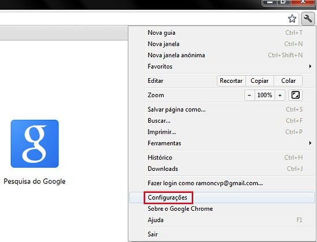Click the 100% zoom value

(264, 95)
